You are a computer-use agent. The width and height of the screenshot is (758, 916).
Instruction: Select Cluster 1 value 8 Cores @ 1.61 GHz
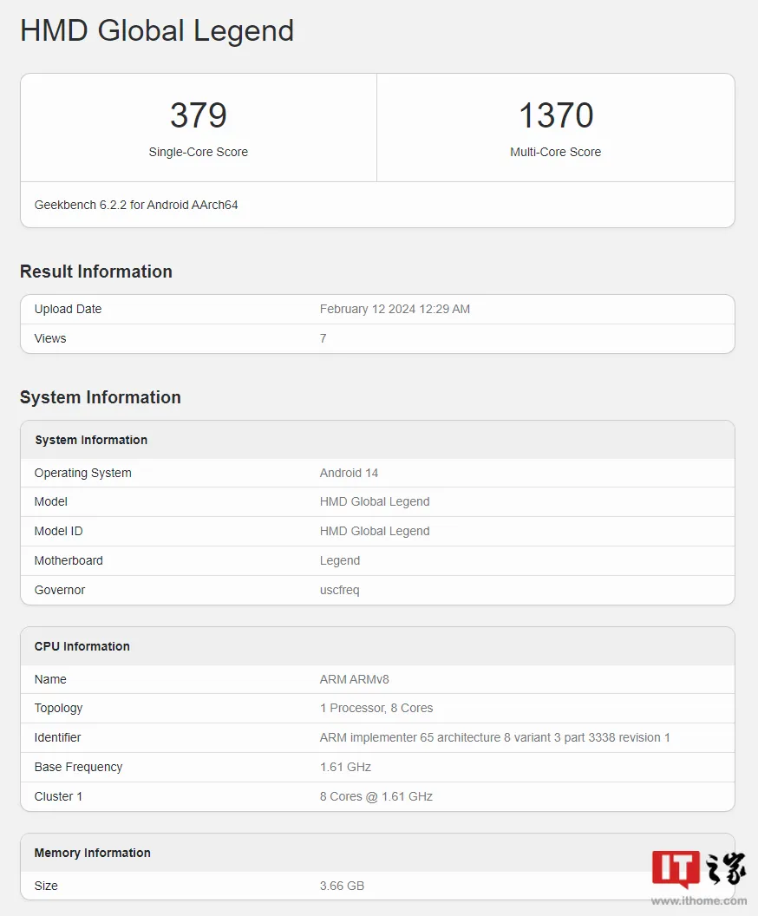coord(376,797)
